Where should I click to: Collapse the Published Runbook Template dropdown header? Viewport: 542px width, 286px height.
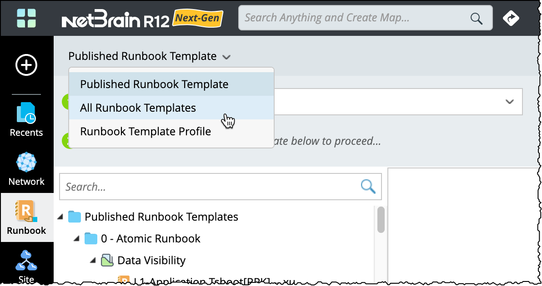click(150, 56)
